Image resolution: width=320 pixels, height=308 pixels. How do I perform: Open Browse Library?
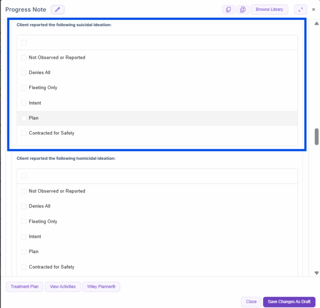pos(269,10)
